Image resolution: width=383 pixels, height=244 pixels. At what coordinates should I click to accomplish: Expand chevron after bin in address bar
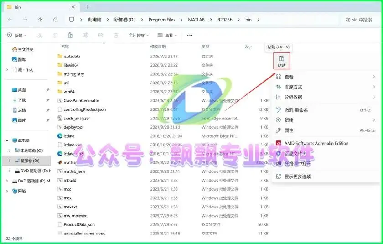[258, 20]
